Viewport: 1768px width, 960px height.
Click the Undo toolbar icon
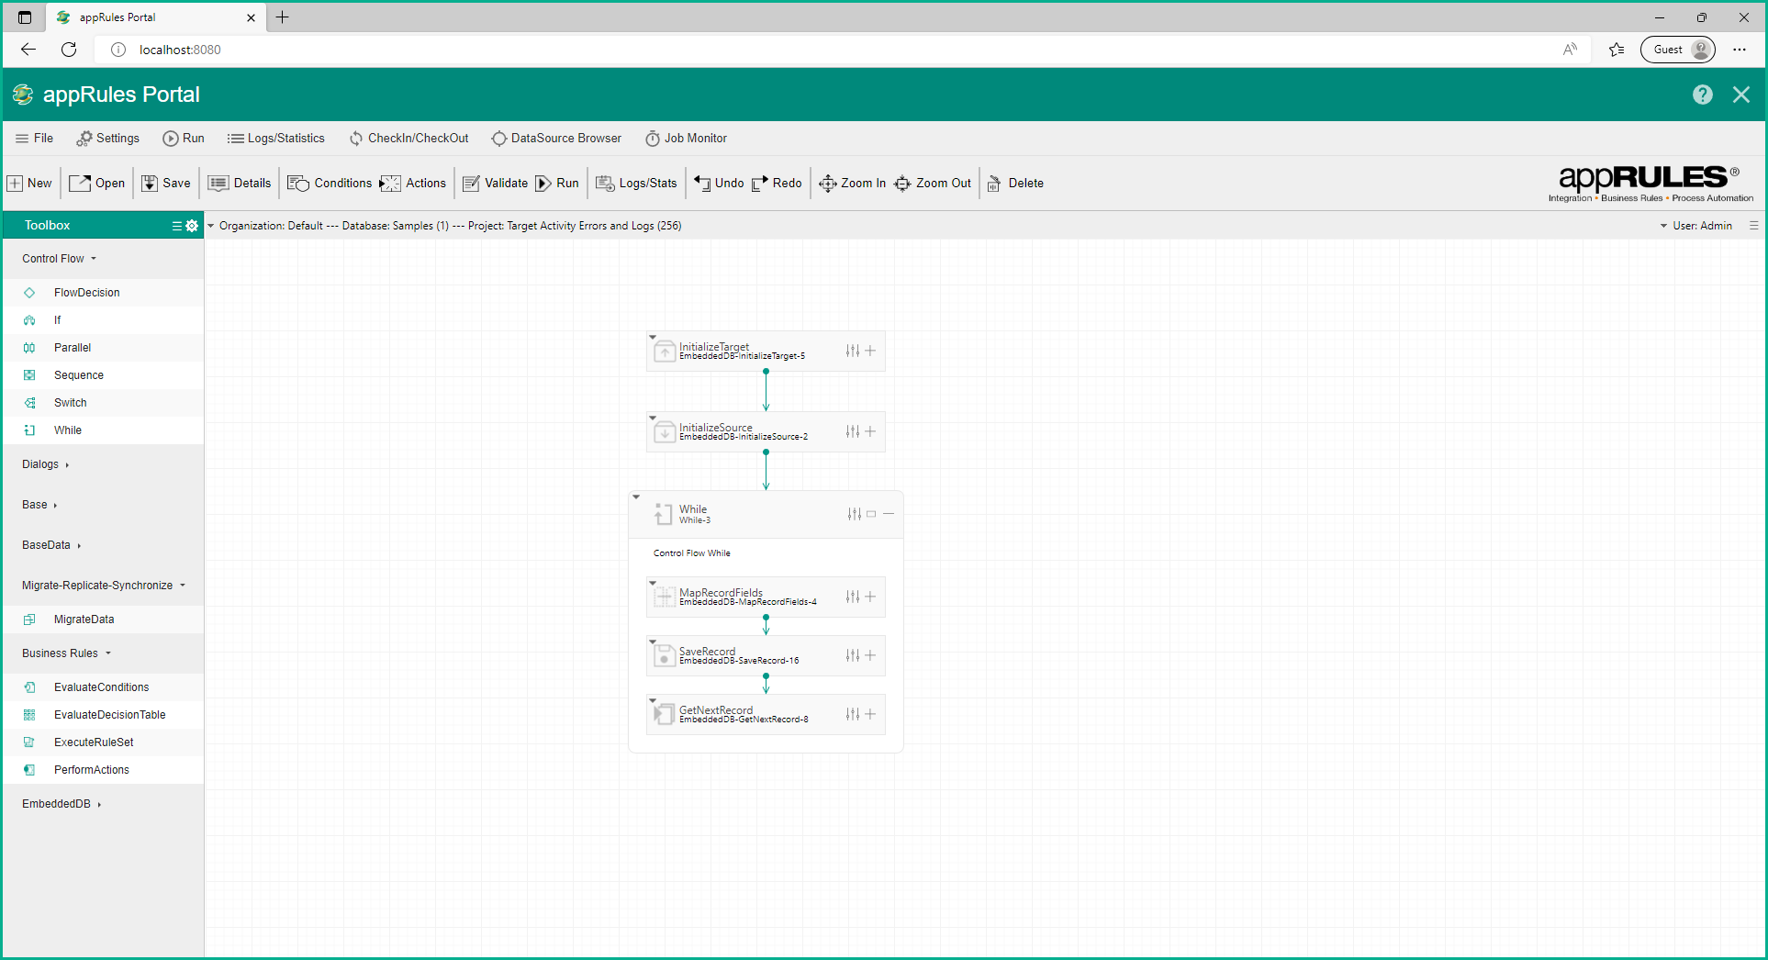[702, 184]
